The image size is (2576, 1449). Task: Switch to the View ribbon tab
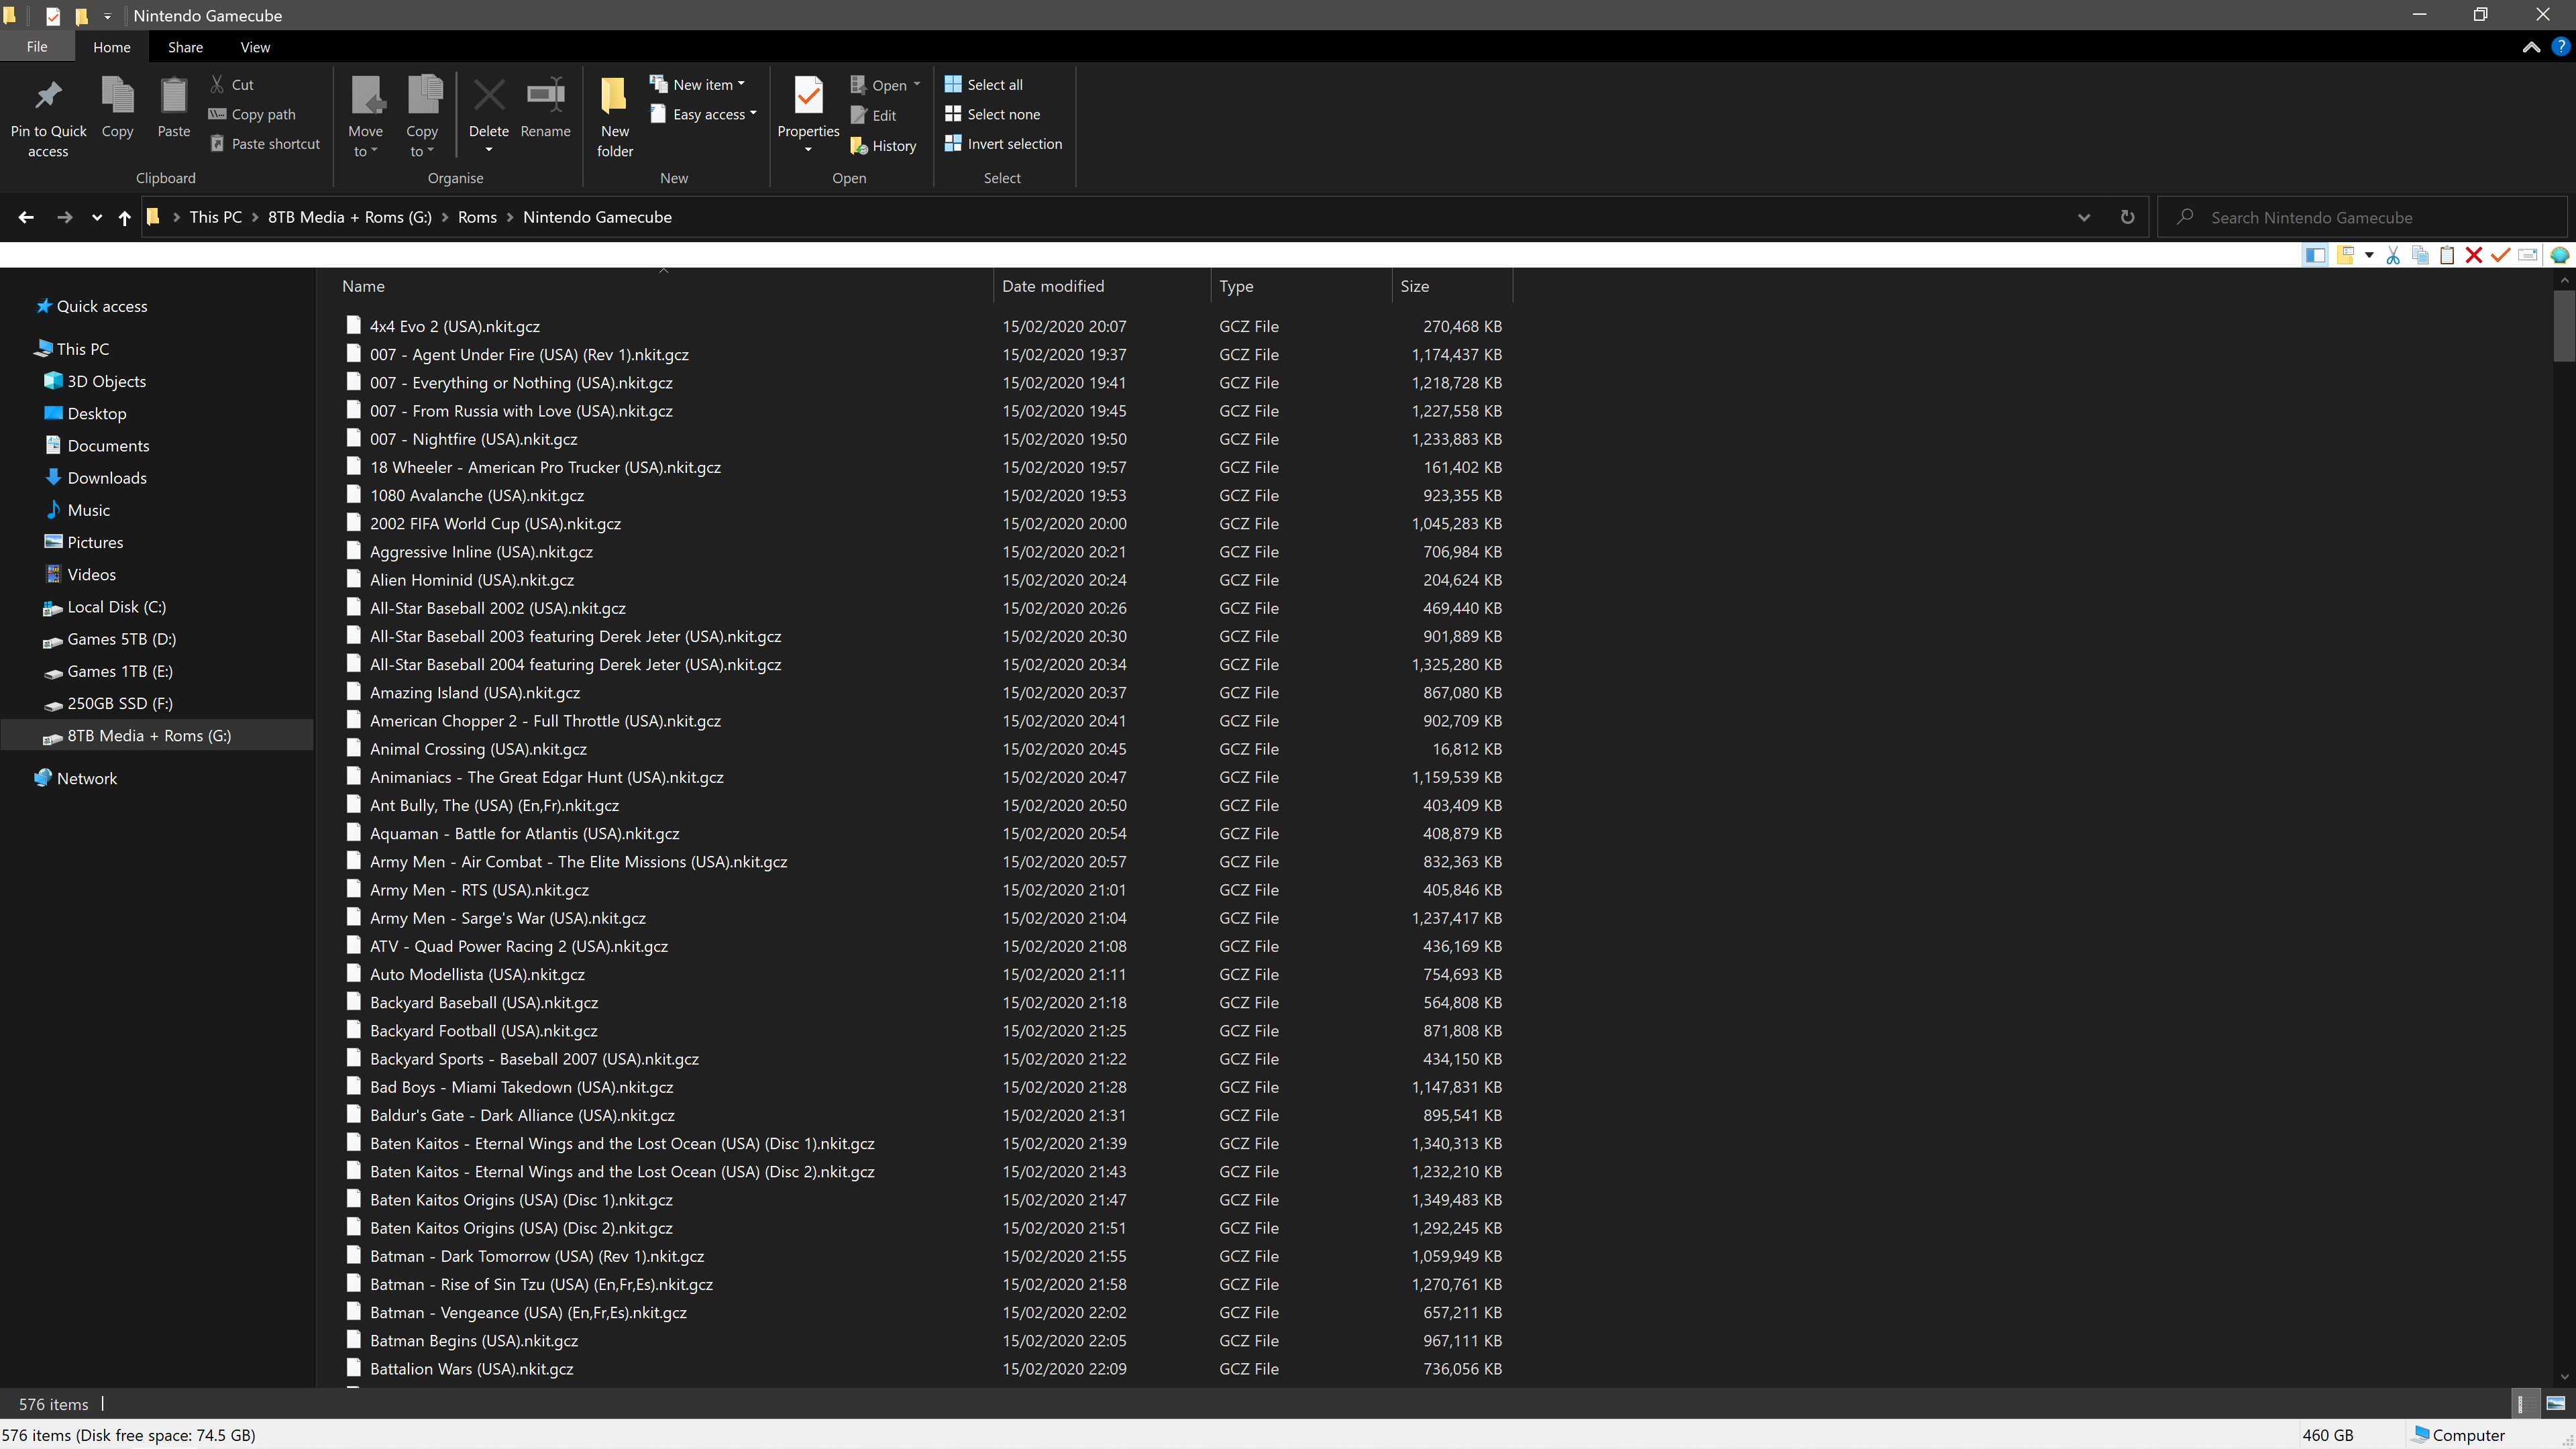255,47
